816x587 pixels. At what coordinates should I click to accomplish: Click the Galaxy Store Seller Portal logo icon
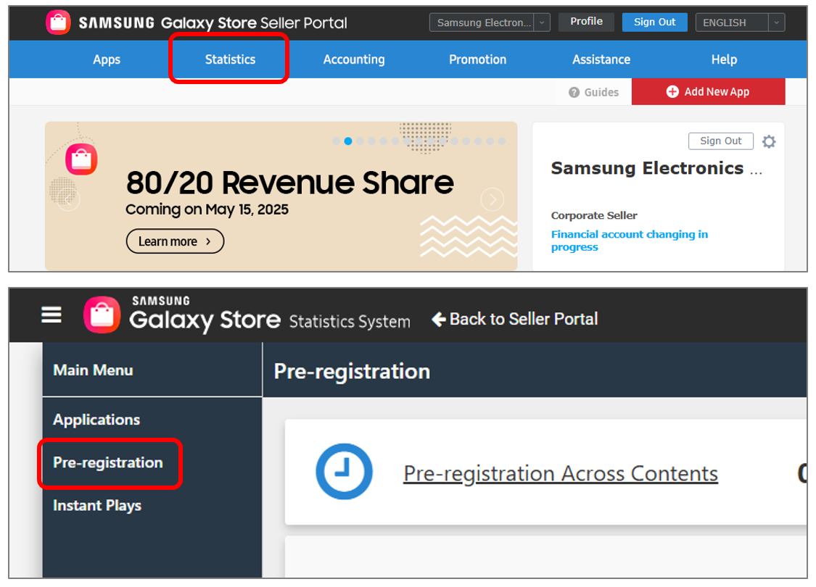[58, 22]
